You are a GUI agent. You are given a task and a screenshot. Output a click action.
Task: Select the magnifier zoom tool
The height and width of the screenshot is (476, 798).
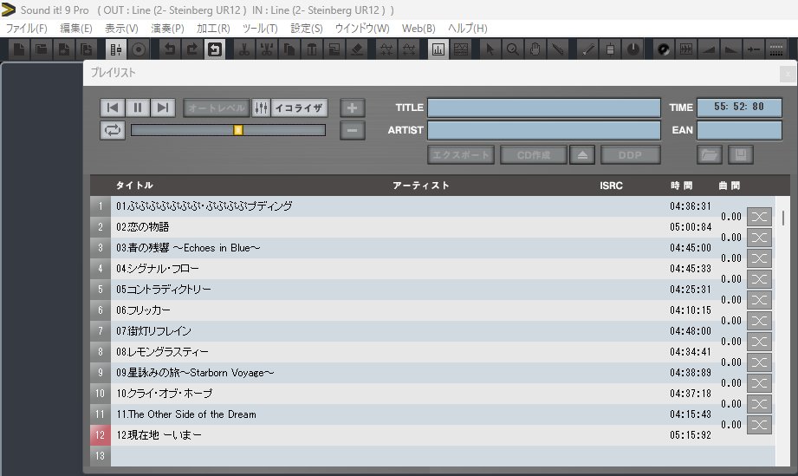(x=512, y=49)
